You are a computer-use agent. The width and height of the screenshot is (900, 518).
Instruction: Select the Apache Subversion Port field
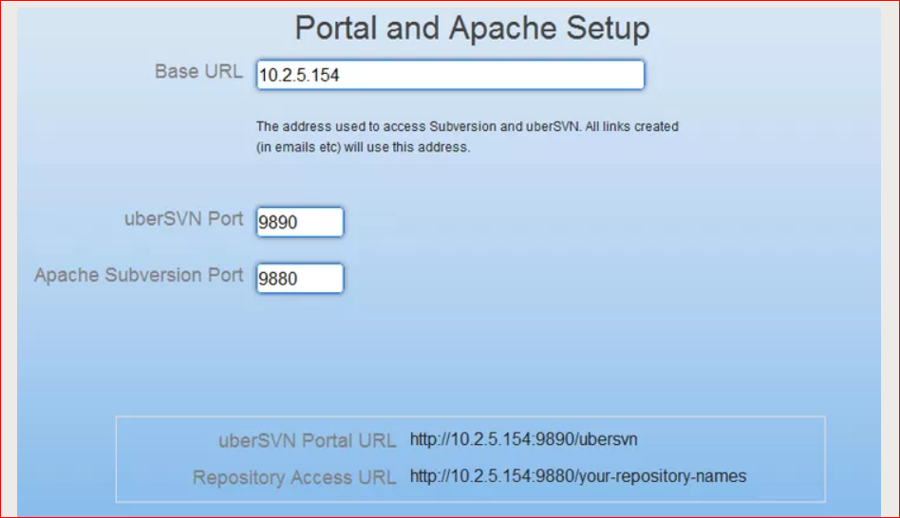coord(300,278)
